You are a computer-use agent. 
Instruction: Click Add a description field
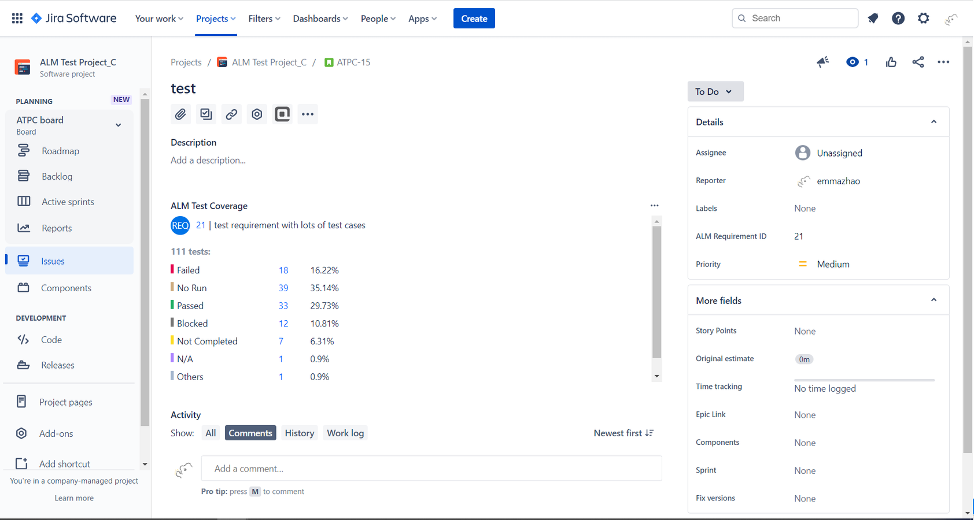point(208,161)
